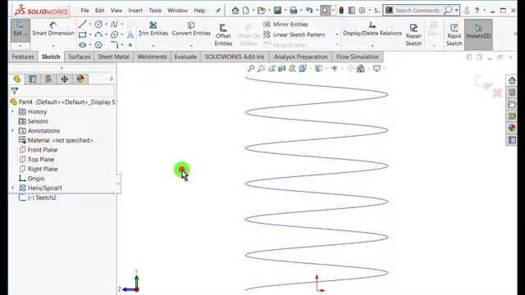Click the Trim Entities tool

point(153,29)
